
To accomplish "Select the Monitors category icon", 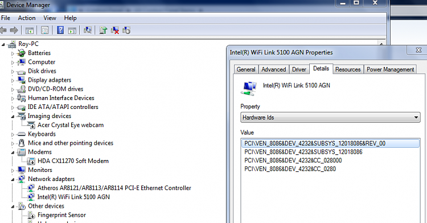I will pyautogui.click(x=21, y=170).
